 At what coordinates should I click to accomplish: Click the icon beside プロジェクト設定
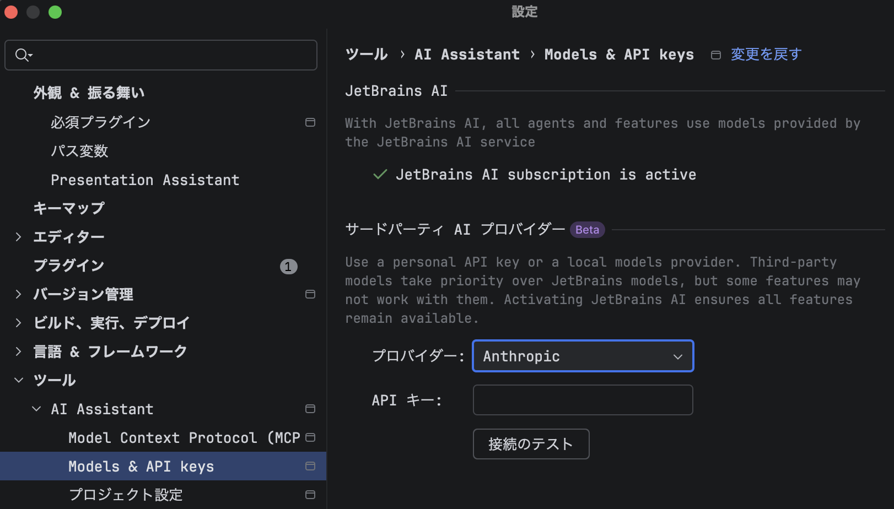coord(310,495)
